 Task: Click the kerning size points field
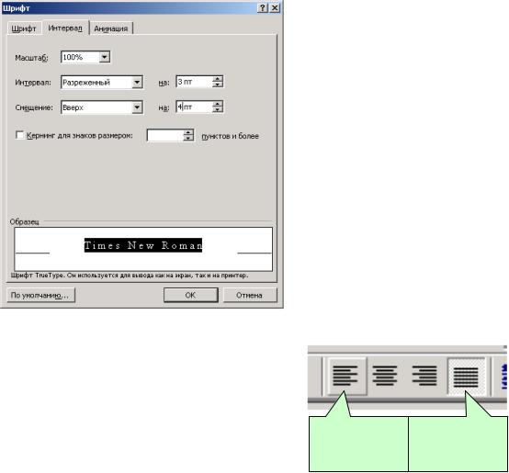coord(165,135)
